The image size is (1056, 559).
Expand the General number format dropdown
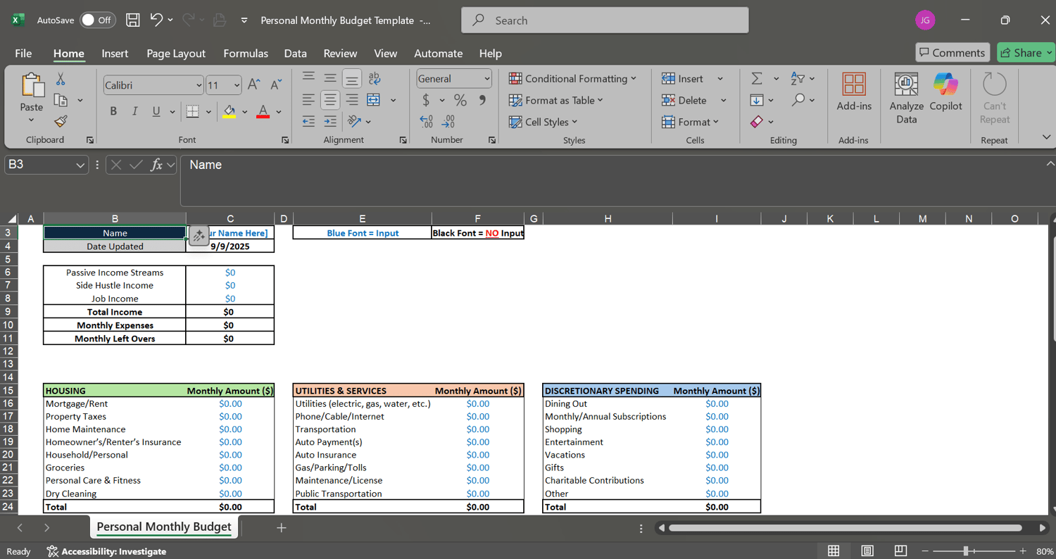[x=486, y=79]
